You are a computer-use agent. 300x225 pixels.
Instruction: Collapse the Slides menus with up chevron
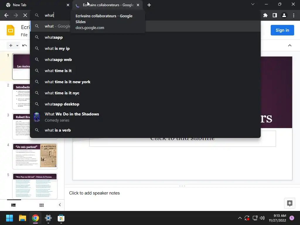click(x=290, y=45)
